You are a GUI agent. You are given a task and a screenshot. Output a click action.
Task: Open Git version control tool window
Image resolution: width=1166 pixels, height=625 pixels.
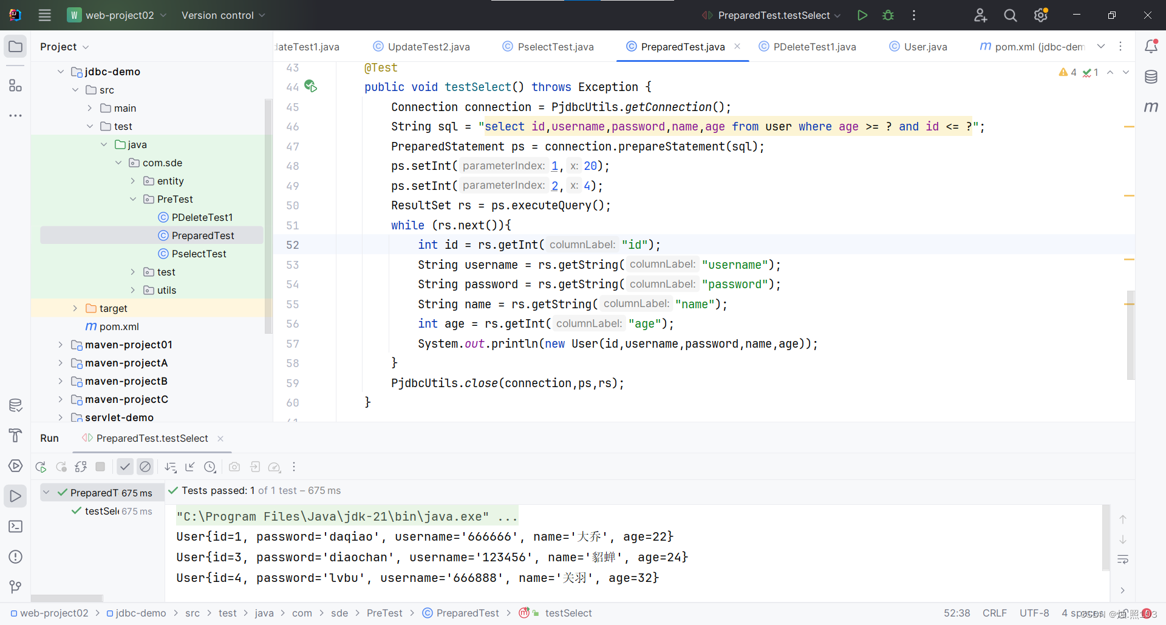click(15, 587)
